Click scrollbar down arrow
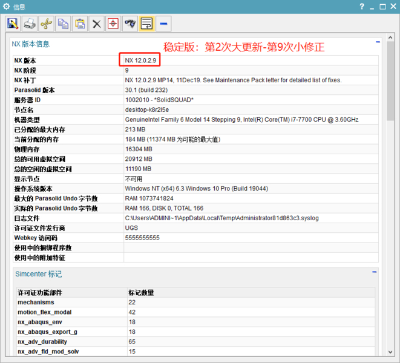400x363 pixels. [x=390, y=352]
